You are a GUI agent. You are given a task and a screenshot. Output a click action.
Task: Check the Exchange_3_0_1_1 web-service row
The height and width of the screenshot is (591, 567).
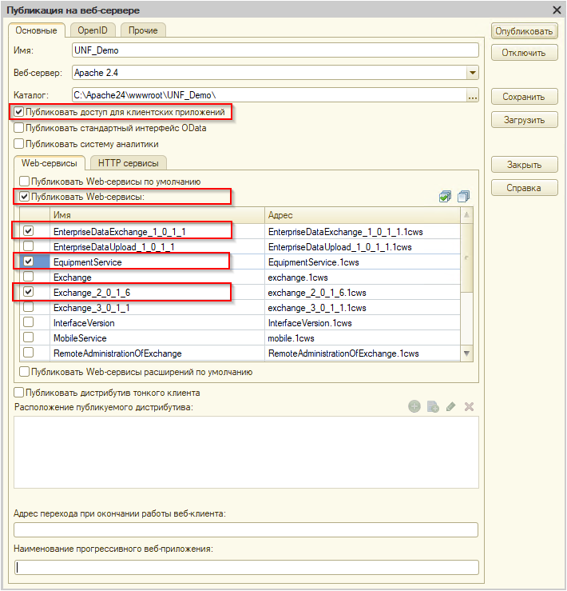[28, 307]
